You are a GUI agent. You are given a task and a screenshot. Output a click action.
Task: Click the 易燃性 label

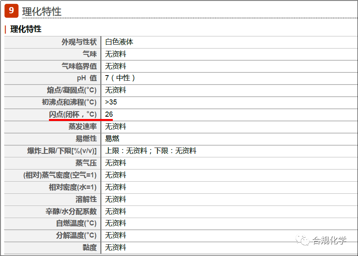(x=86, y=139)
